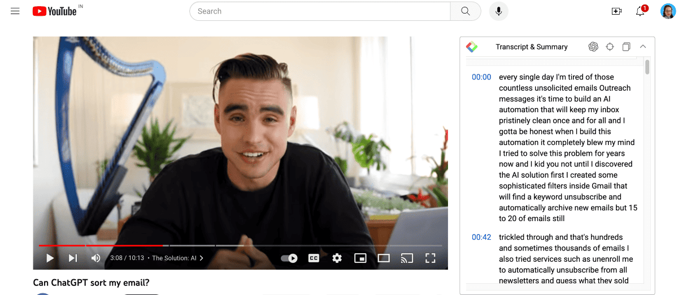The height and width of the screenshot is (295, 678).
Task: Open the video settings gear
Action: click(337, 258)
